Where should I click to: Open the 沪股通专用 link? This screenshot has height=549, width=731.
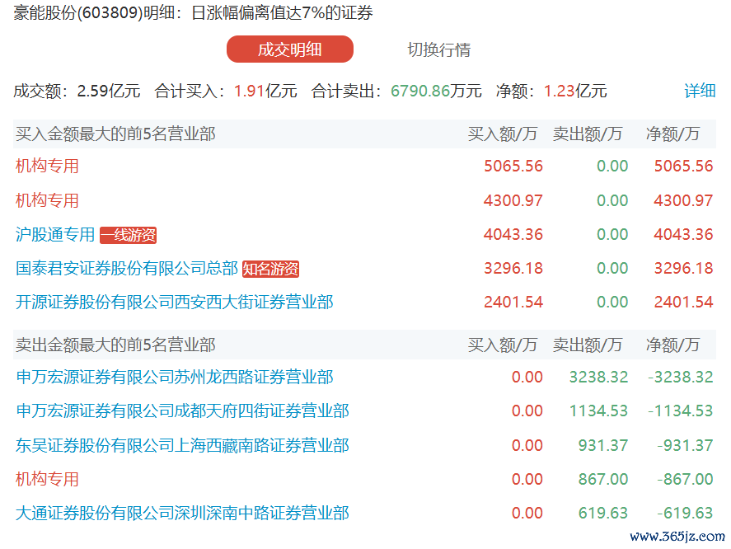[x=55, y=234]
